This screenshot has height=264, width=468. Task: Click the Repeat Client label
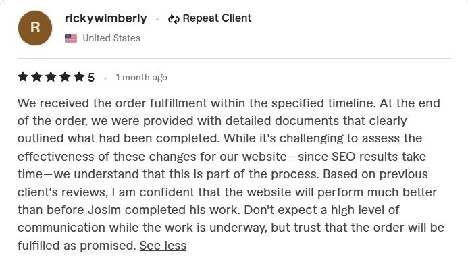point(217,18)
